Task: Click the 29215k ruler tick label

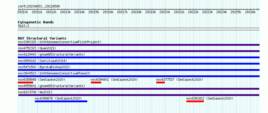Action: pyautogui.click(x=94, y=12)
